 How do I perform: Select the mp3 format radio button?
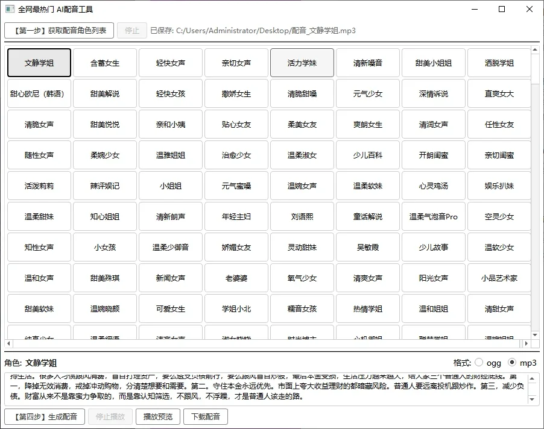point(512,363)
